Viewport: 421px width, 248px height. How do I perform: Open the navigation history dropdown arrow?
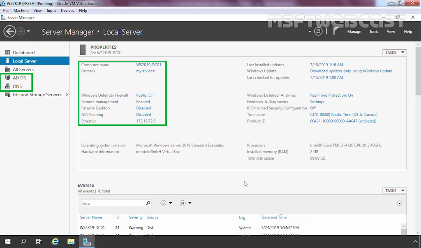coord(28,31)
